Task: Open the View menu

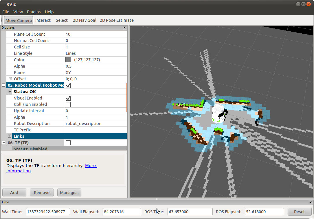Action: click(x=18, y=12)
